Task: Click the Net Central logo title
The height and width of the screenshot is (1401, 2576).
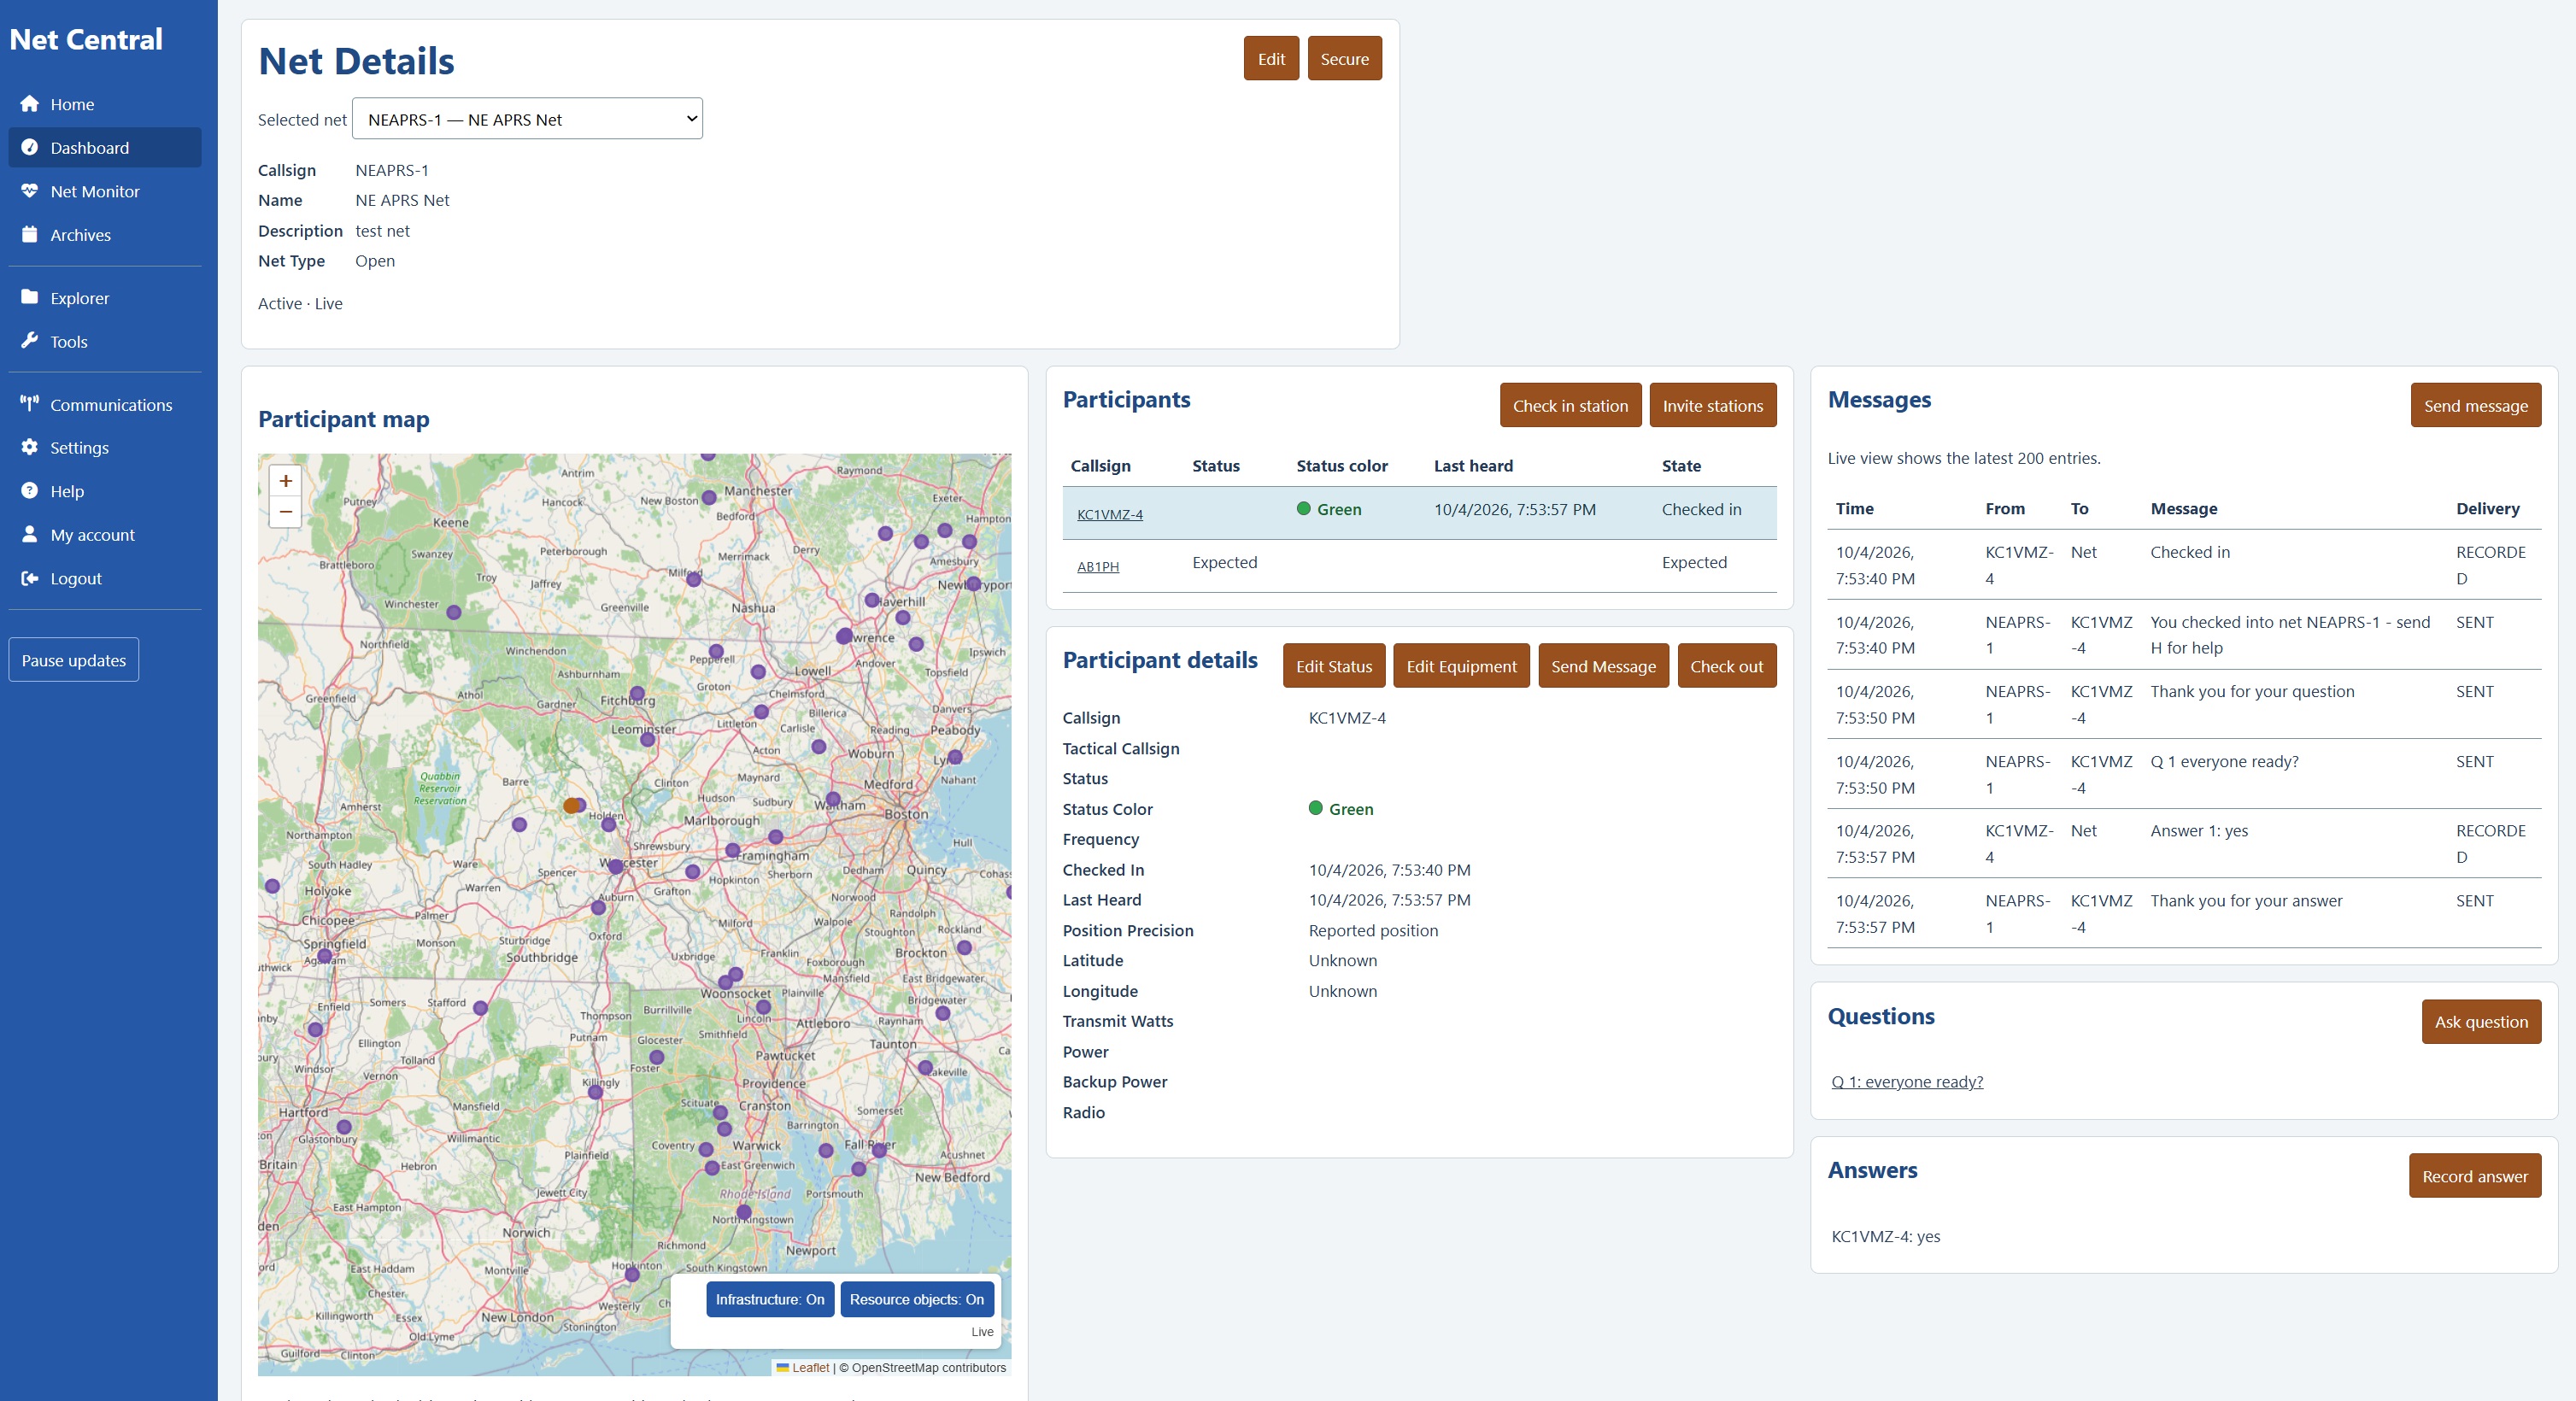Action: tap(85, 40)
